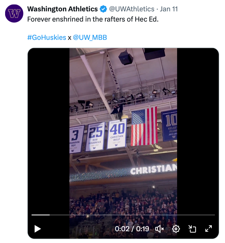Play the video

tap(38, 229)
